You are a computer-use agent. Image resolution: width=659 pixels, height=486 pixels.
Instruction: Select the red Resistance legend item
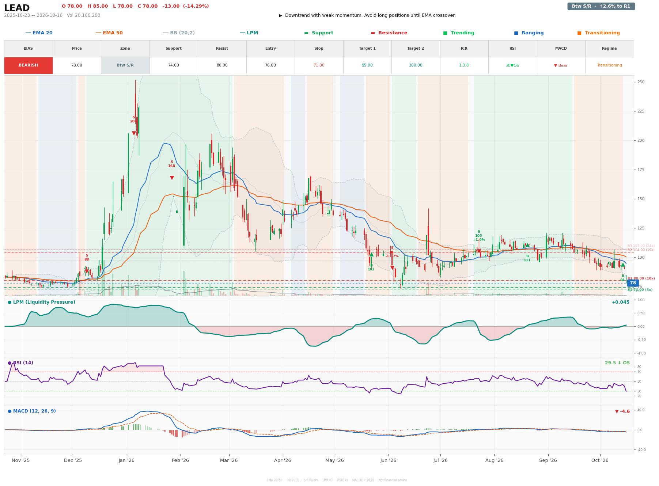pos(389,33)
